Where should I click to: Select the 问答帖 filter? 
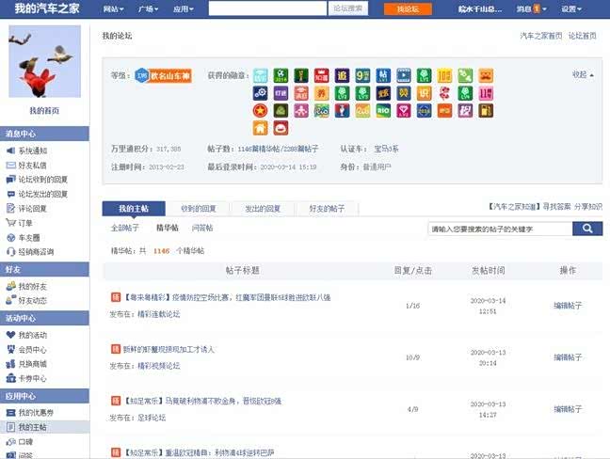pos(202,228)
